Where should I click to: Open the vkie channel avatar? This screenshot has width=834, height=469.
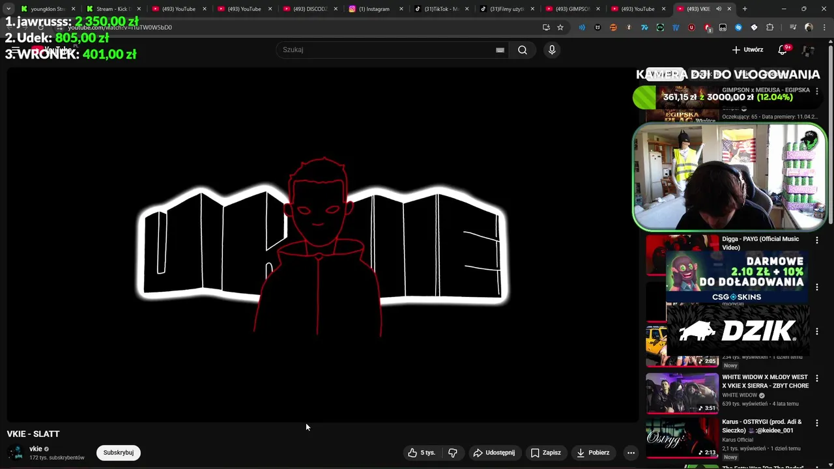click(17, 453)
